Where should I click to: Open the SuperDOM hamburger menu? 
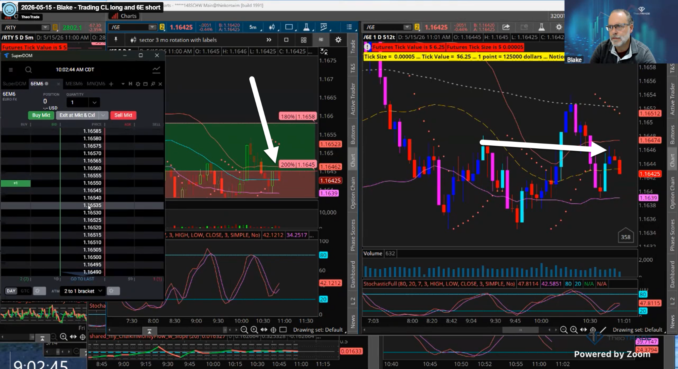click(11, 70)
